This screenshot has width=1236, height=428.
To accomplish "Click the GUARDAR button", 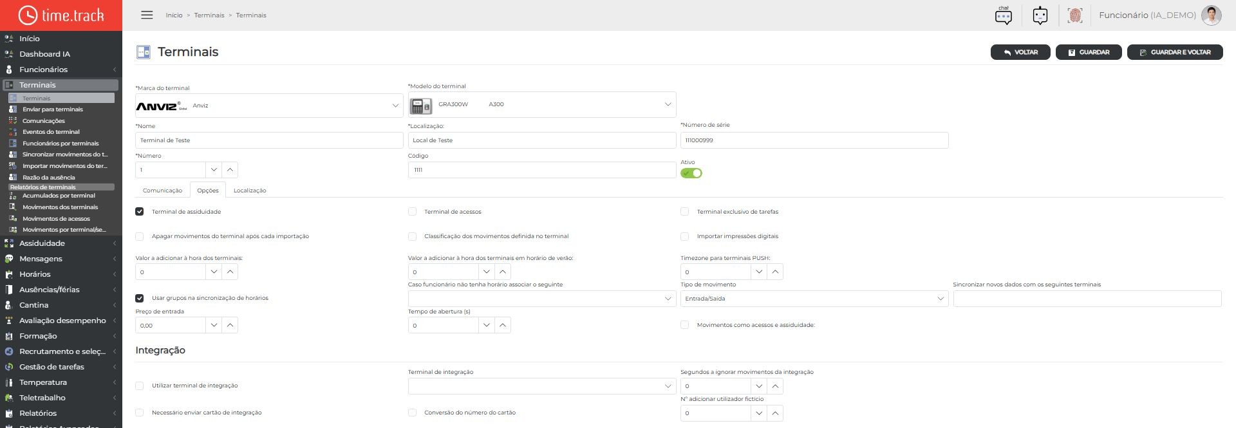I will point(1089,52).
